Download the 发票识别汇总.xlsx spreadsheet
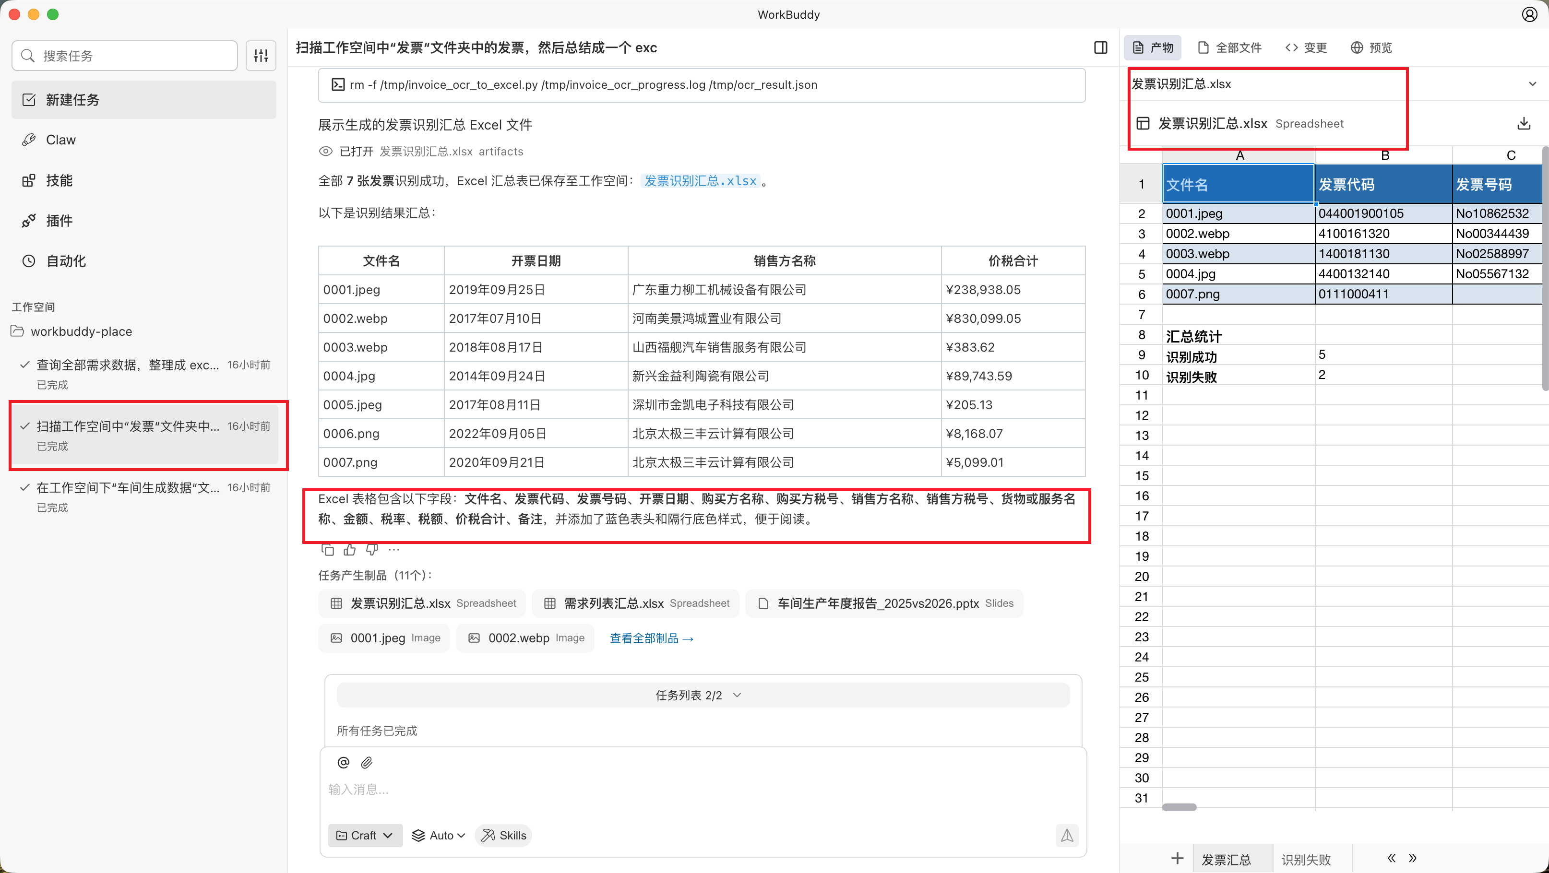 [1525, 123]
